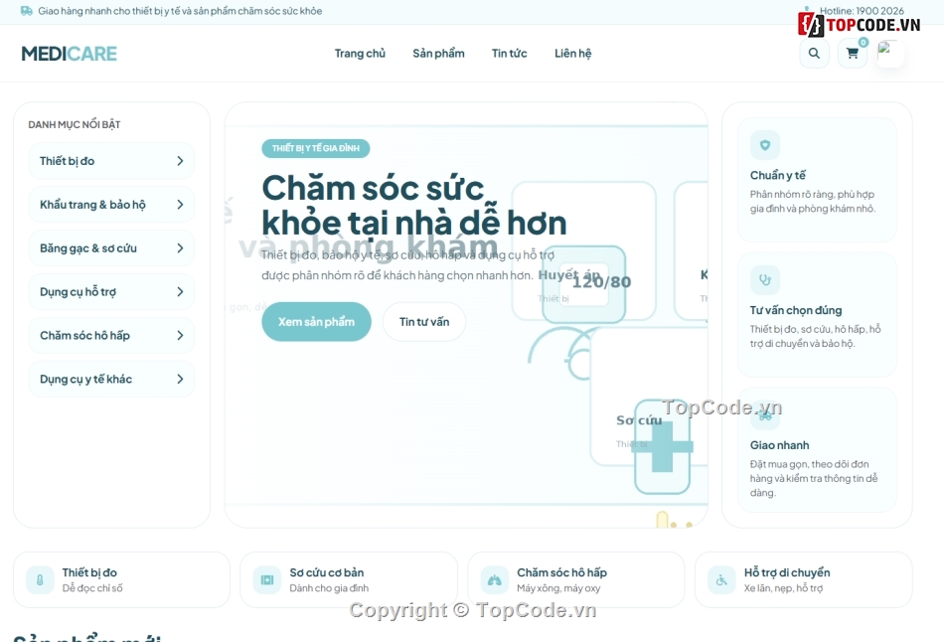This screenshot has height=642, width=944.
Task: Click the medical cross illustration in banner
Action: 662,447
